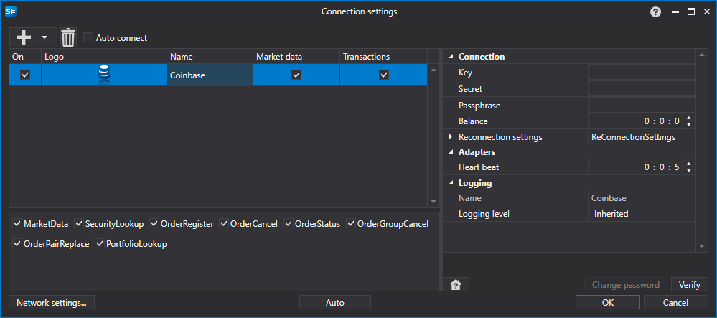Click property grid scroll down arrow
Screen dimensions: 717x318
tap(702, 246)
